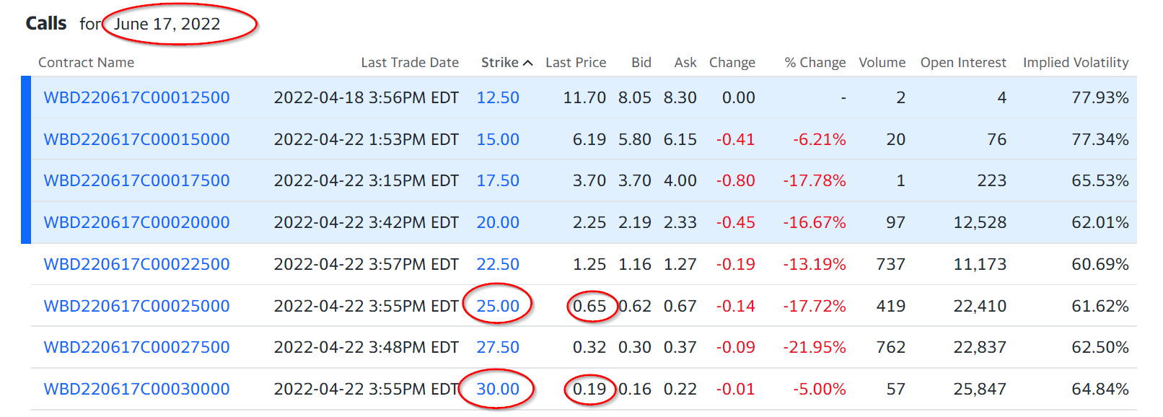1163x417 pixels.
Task: Sort by % Change column header
Action: pyautogui.click(x=815, y=63)
